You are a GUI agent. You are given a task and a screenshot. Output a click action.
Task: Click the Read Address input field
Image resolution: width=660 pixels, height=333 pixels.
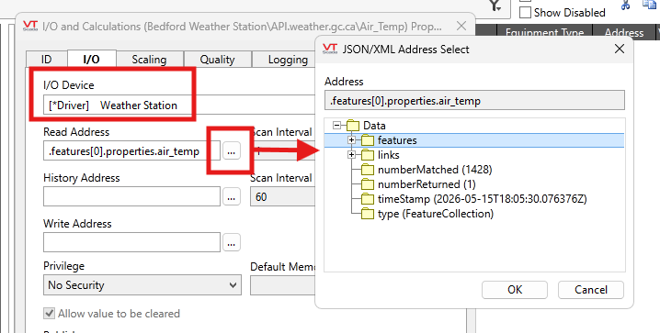pos(131,150)
